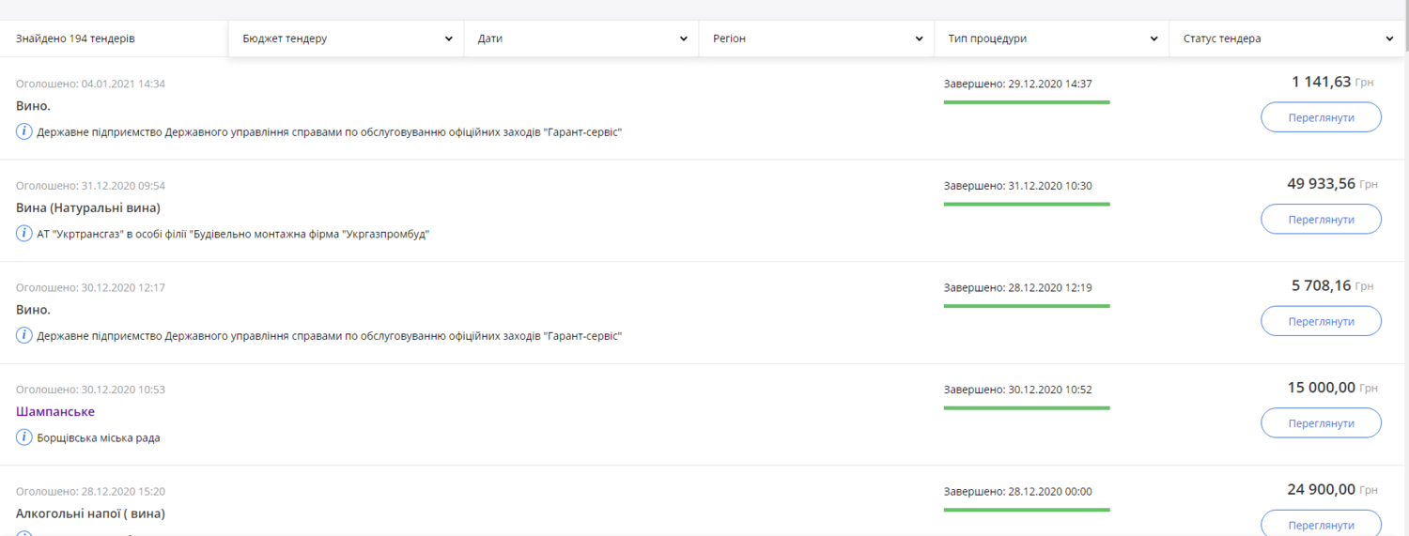Viewport: 1409px width, 536px height.
Task: Click Переглянути for the 1 141,63 Грн tender
Action: (1321, 117)
